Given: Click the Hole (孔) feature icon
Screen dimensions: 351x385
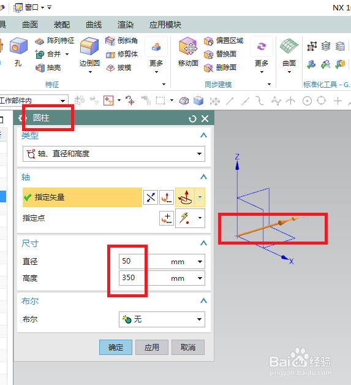Looking at the screenshot, I should coord(18,47).
